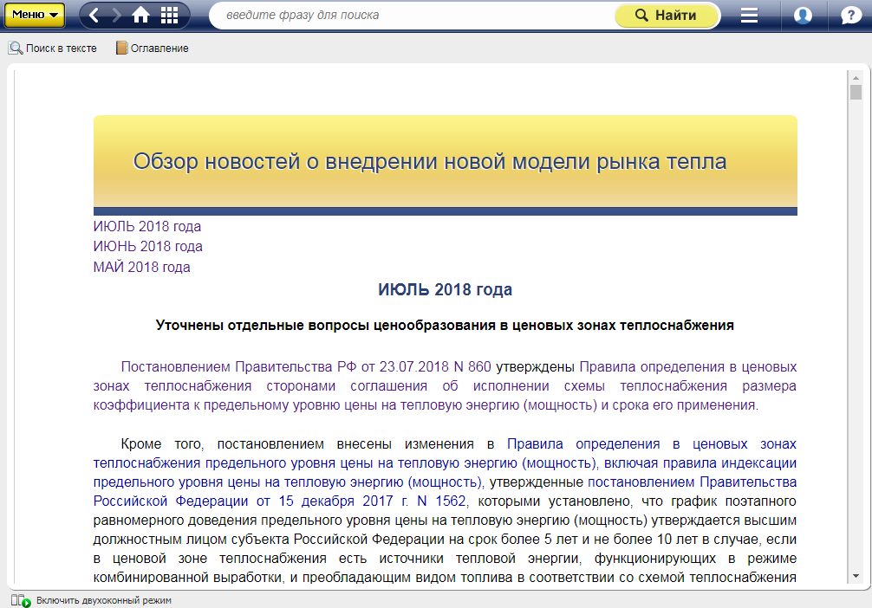Viewport: 872px width, 608px height.
Task: Enable two-window mode at bottom
Action: (95, 600)
